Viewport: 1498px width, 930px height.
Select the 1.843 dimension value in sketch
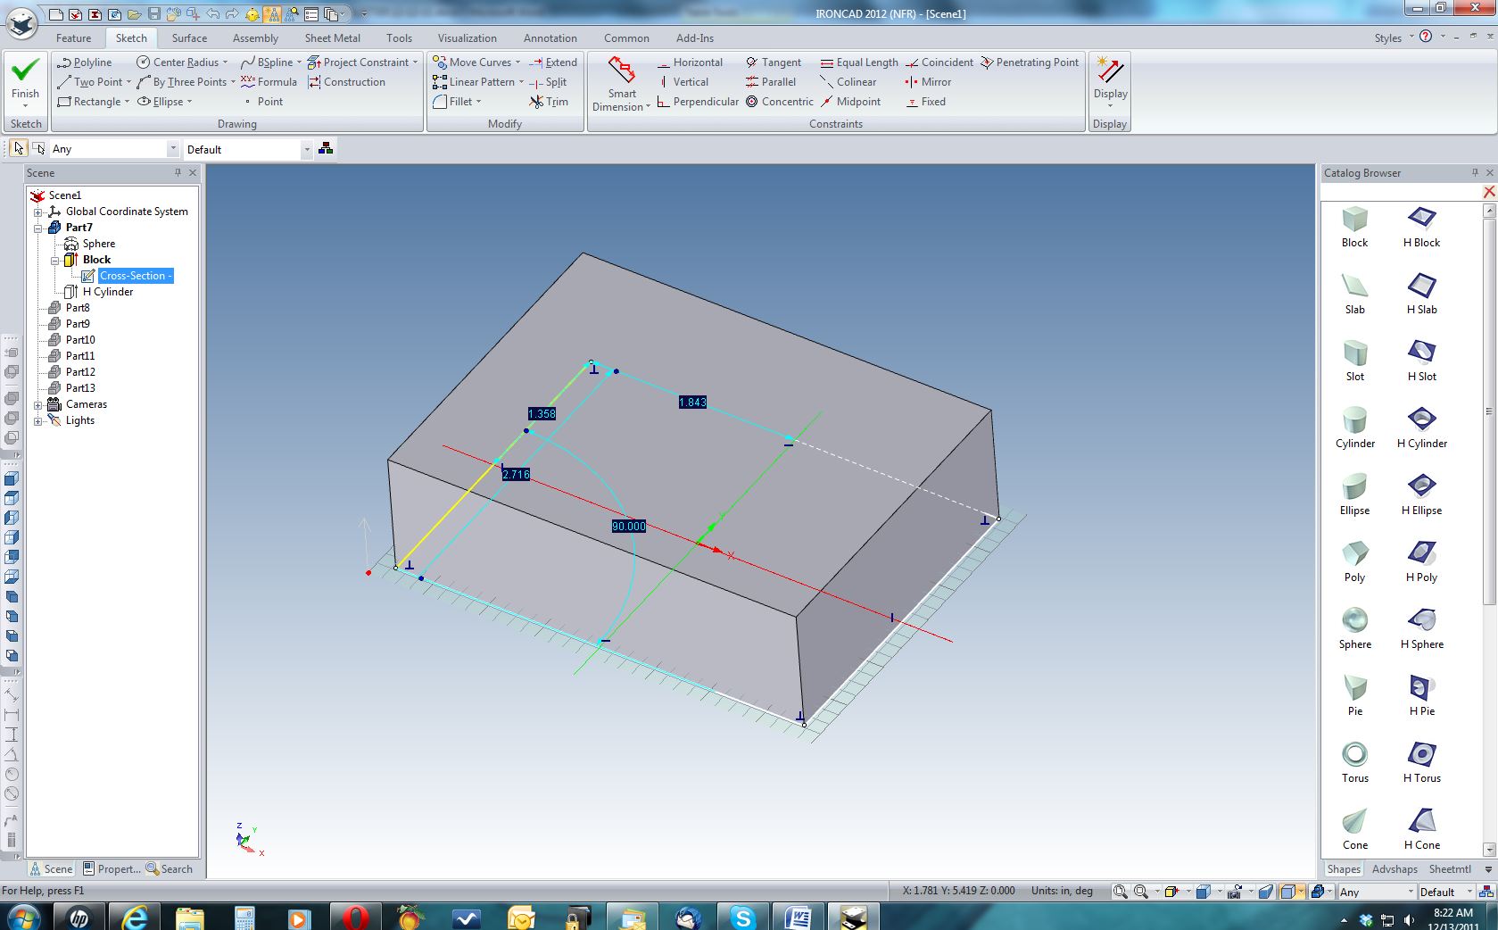tap(692, 403)
